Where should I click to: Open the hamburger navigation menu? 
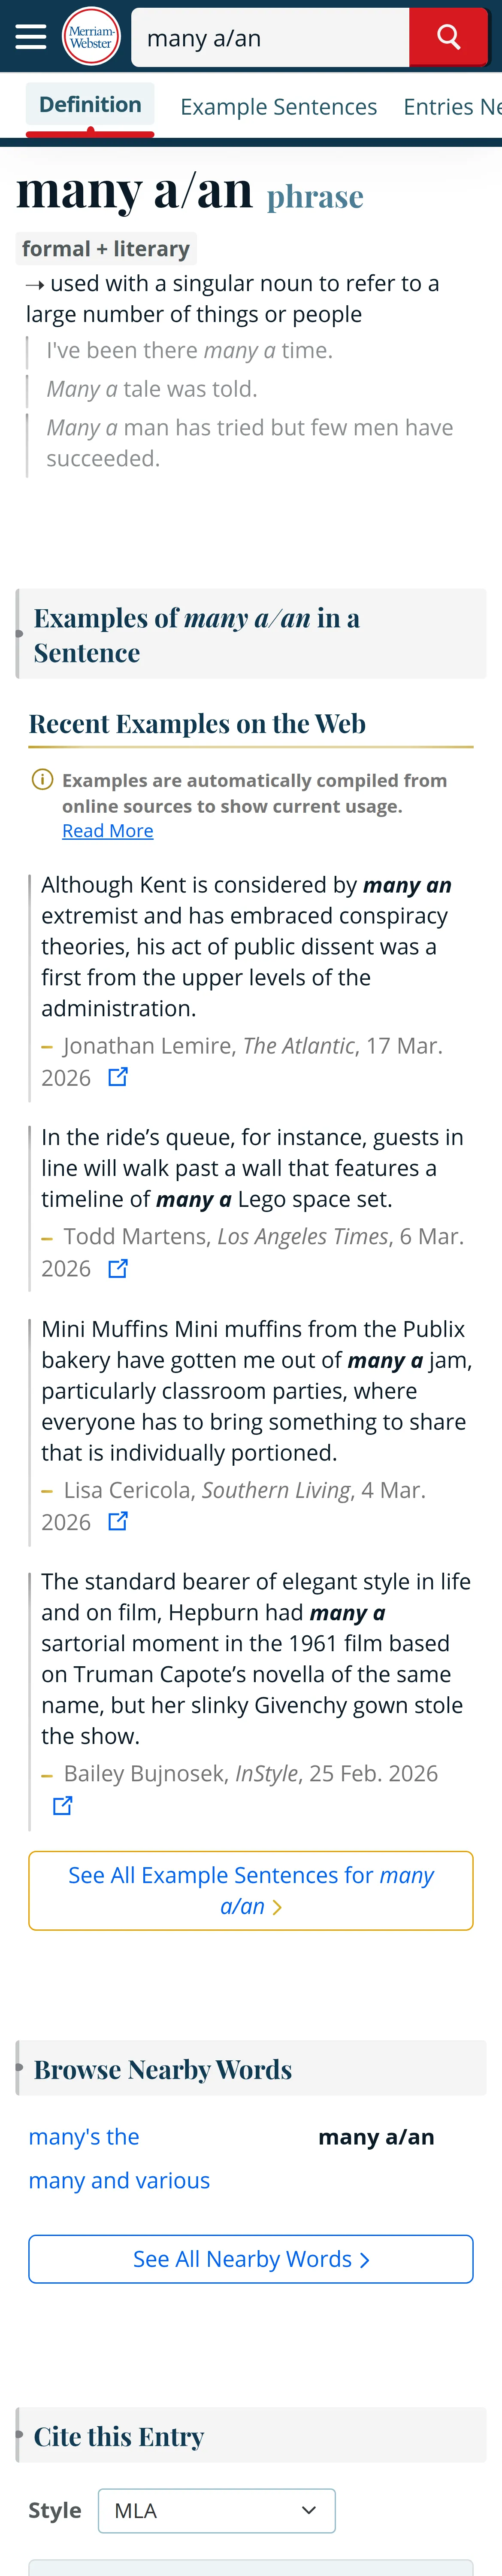pos(31,37)
